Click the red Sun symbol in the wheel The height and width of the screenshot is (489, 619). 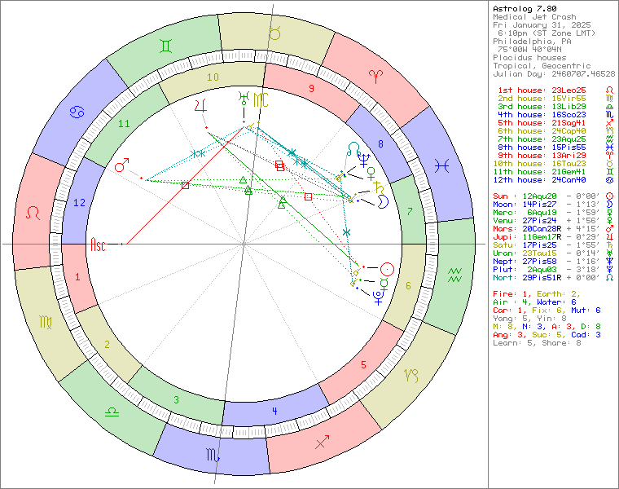388,268
